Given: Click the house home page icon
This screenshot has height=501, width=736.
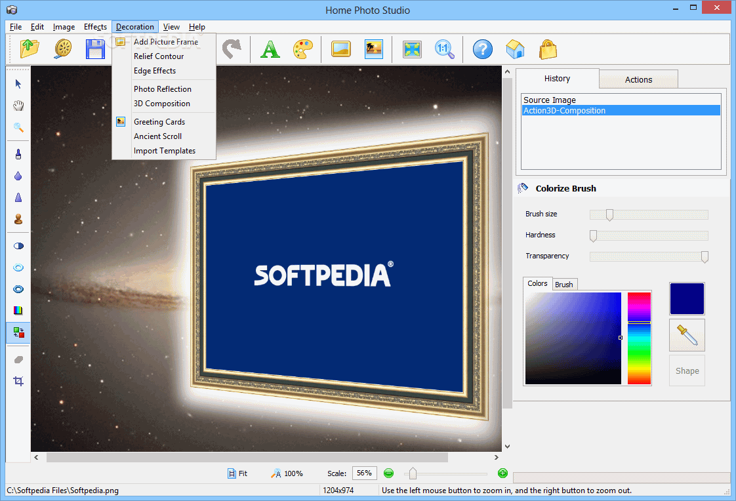Looking at the screenshot, I should point(515,49).
